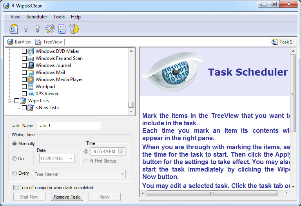Click the tree view scrollbar thumb
This screenshot has width=301, height=206.
pyautogui.click(x=131, y=105)
